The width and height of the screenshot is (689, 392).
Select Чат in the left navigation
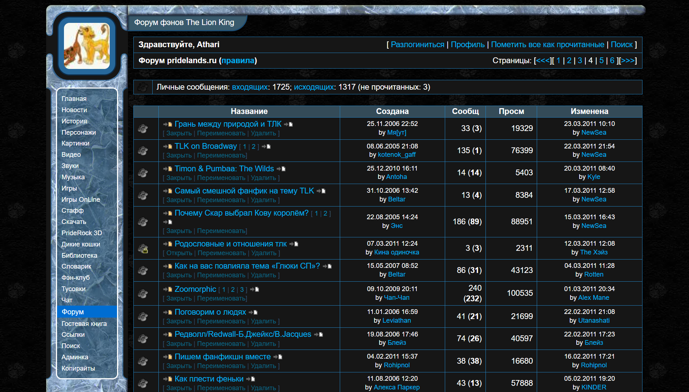(67, 300)
